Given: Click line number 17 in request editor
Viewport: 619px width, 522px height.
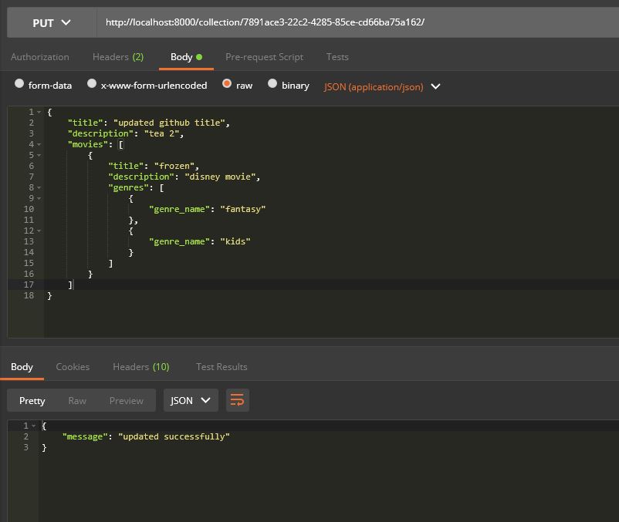Looking at the screenshot, I should (x=29, y=285).
